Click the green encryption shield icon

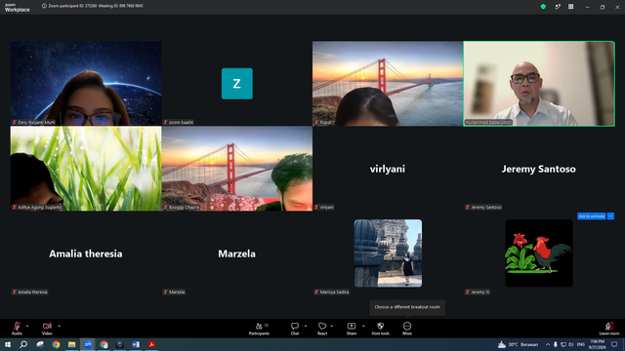[x=543, y=7]
